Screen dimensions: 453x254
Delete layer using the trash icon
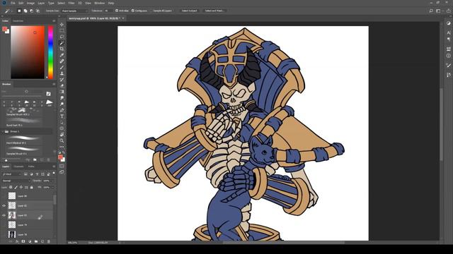click(x=49, y=241)
